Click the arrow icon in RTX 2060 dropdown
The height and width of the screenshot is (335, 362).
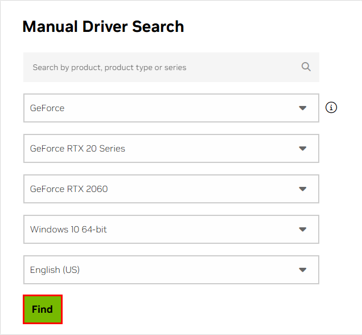click(x=303, y=189)
